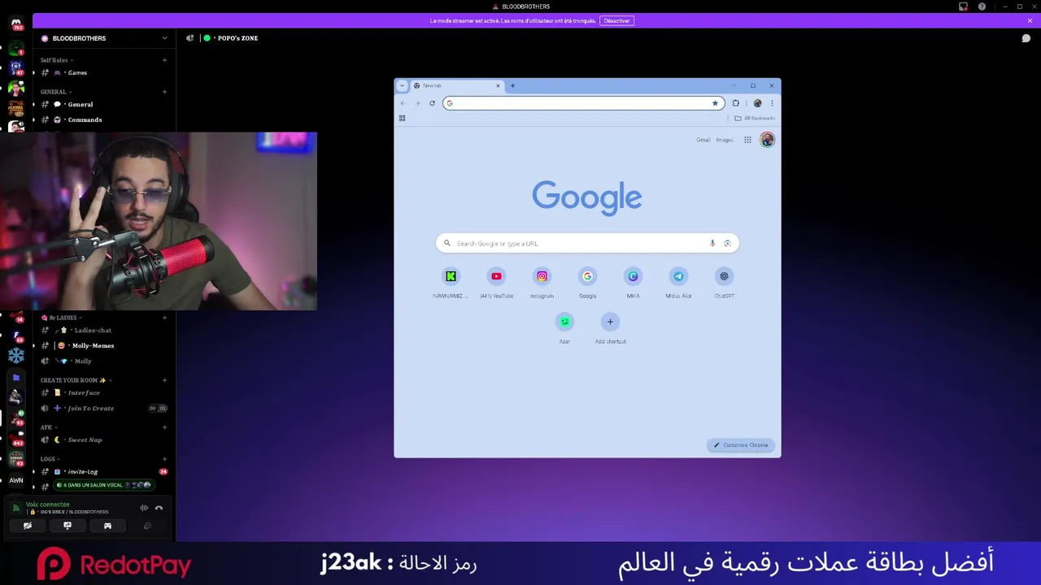This screenshot has width=1041, height=585.
Task: Search by image with Lens icon
Action: pyautogui.click(x=727, y=243)
